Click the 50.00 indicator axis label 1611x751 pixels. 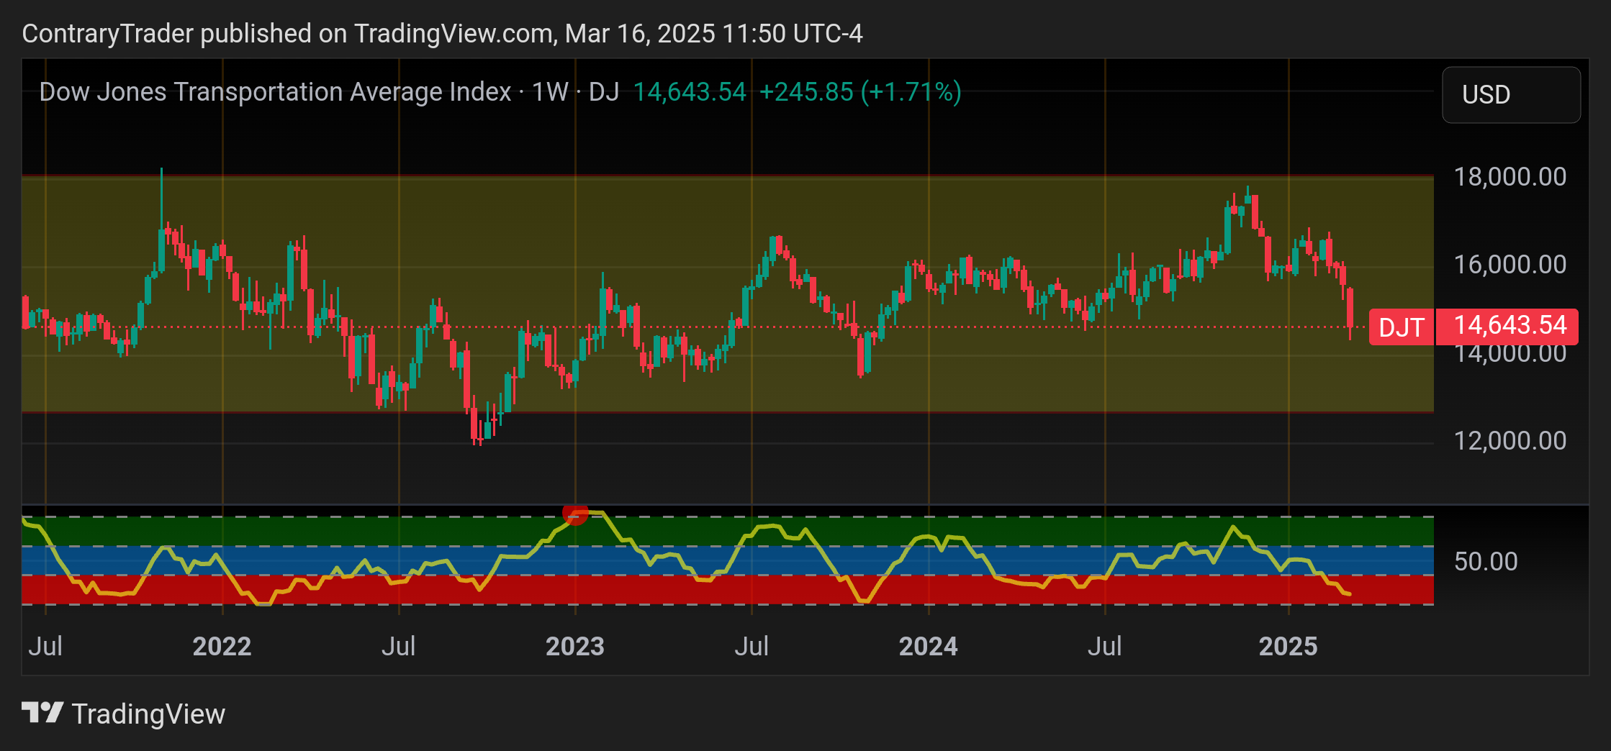coord(1486,562)
